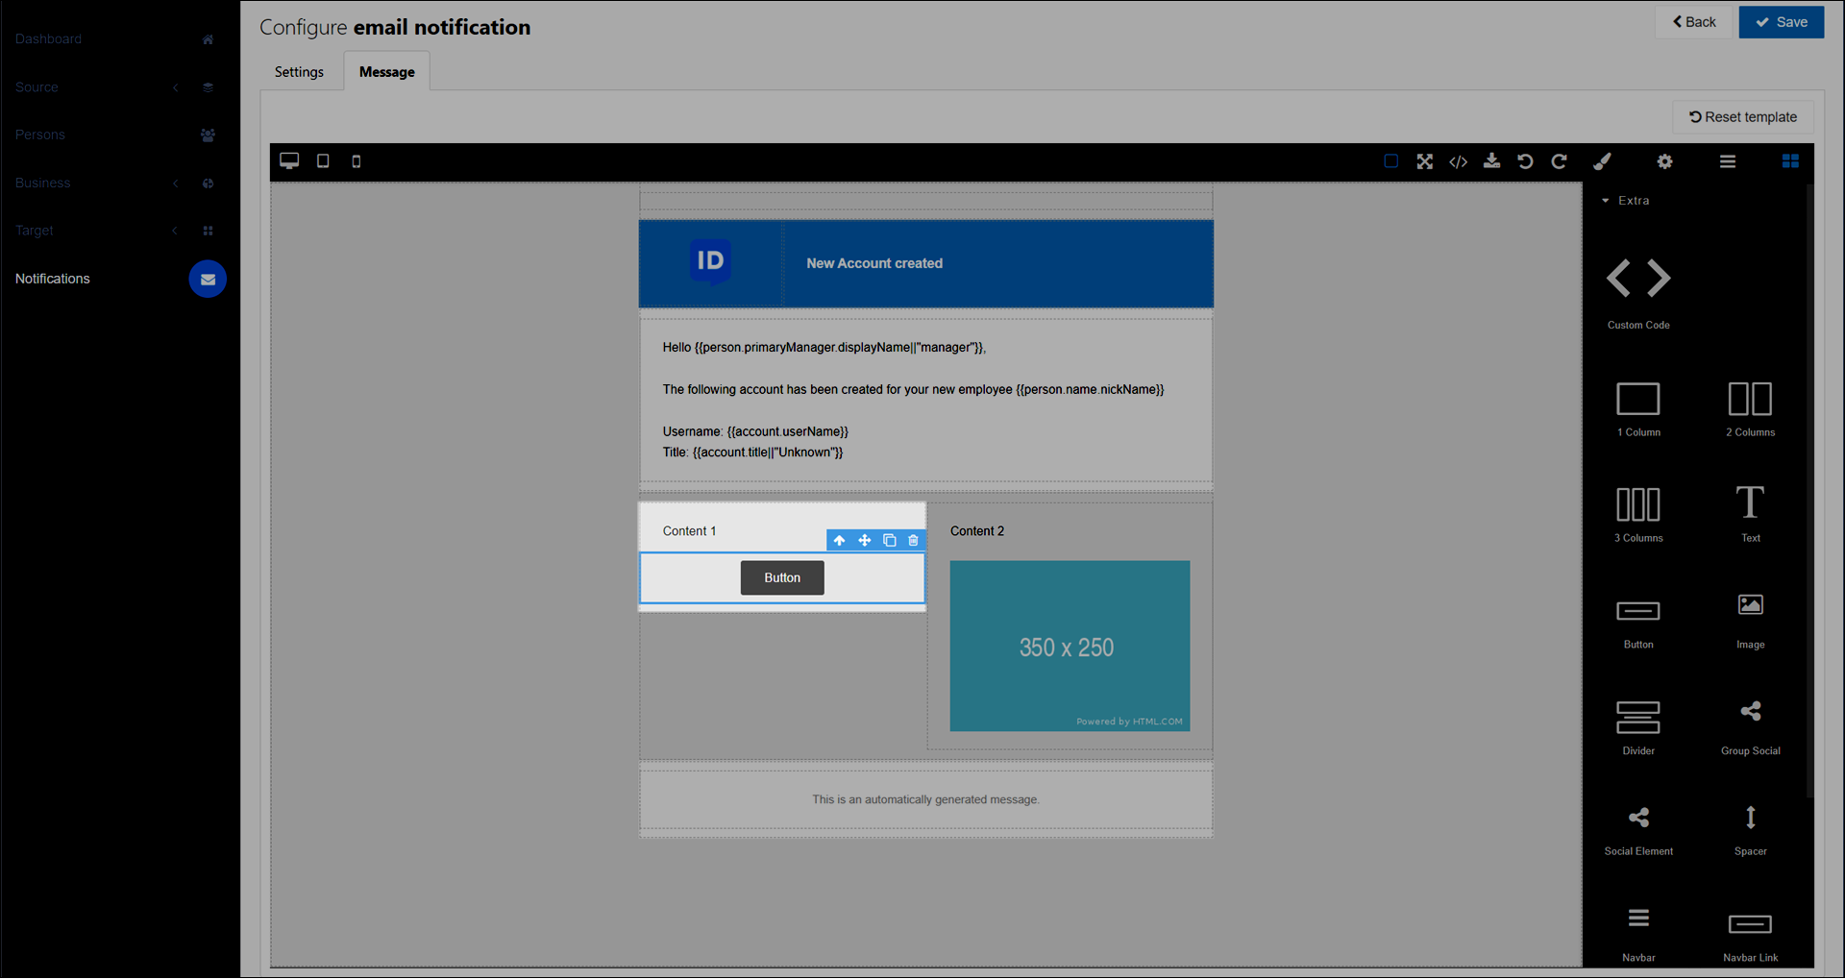Screen dimensions: 1845x979
Task: Select the 'Hello {{person.primaryManager...' line
Action: pyautogui.click(x=824, y=348)
